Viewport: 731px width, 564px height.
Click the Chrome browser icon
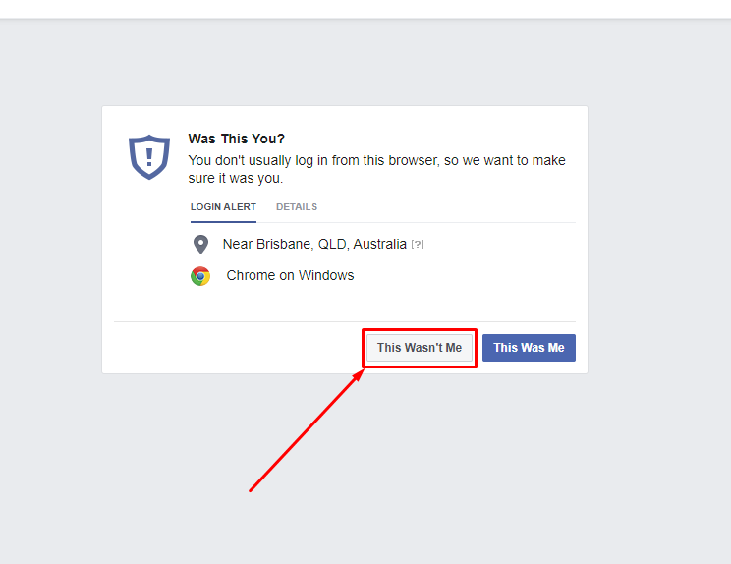pyautogui.click(x=200, y=276)
